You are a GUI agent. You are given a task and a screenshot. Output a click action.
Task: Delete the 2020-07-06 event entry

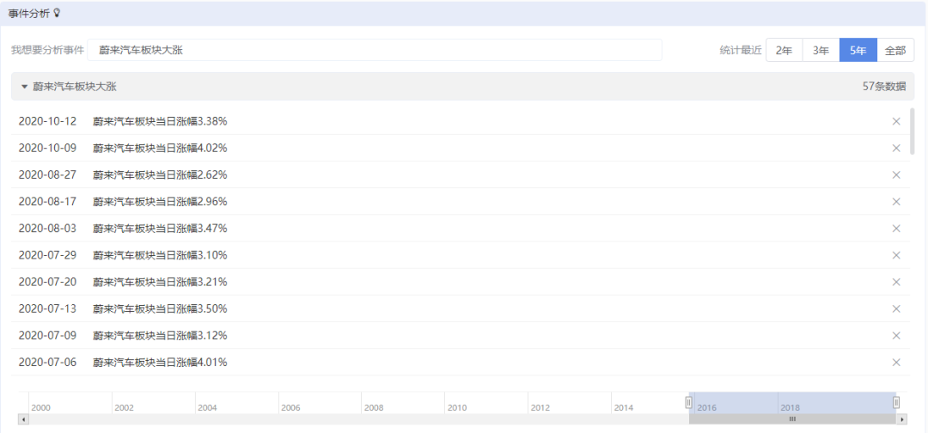pyautogui.click(x=896, y=362)
